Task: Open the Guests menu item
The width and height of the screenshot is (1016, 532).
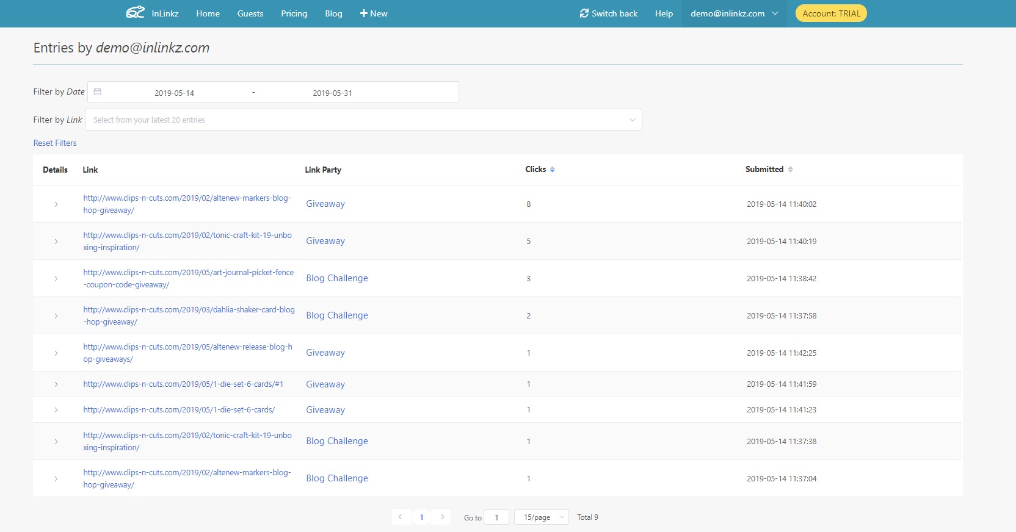Action: (250, 13)
